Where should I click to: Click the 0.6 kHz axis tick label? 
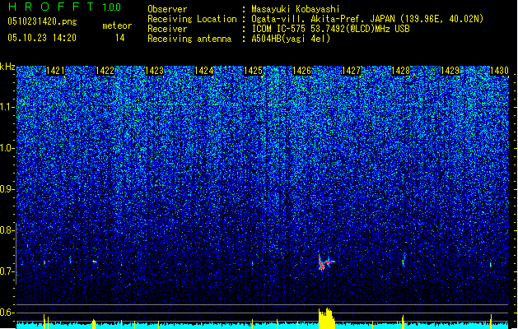pos(7,313)
